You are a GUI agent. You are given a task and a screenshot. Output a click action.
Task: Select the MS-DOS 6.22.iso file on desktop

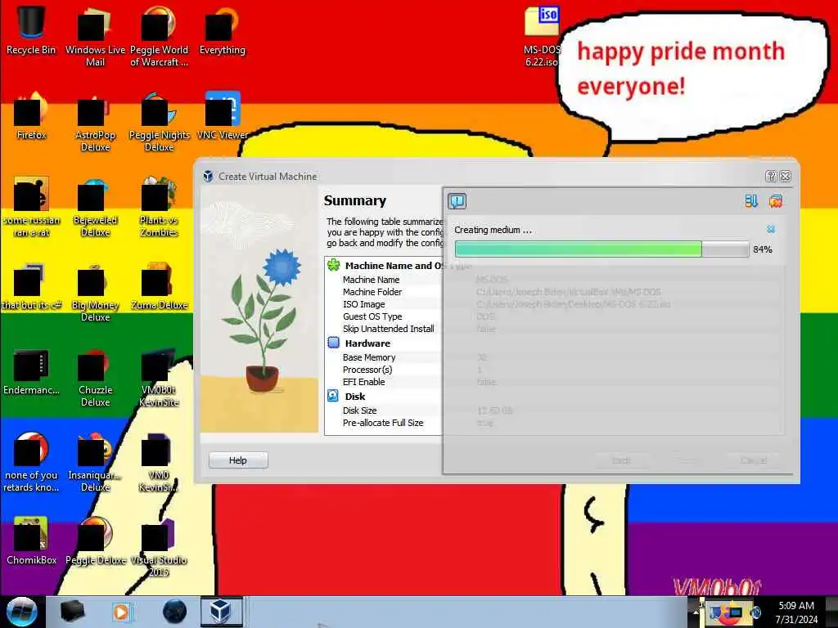coord(542,38)
